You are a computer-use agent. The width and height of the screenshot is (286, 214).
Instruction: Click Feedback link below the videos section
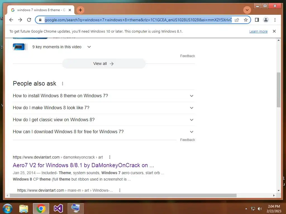coord(187,56)
